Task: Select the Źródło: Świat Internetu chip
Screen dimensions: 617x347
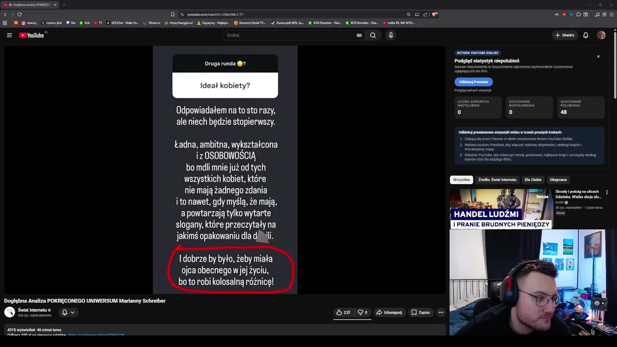Action: [497, 180]
